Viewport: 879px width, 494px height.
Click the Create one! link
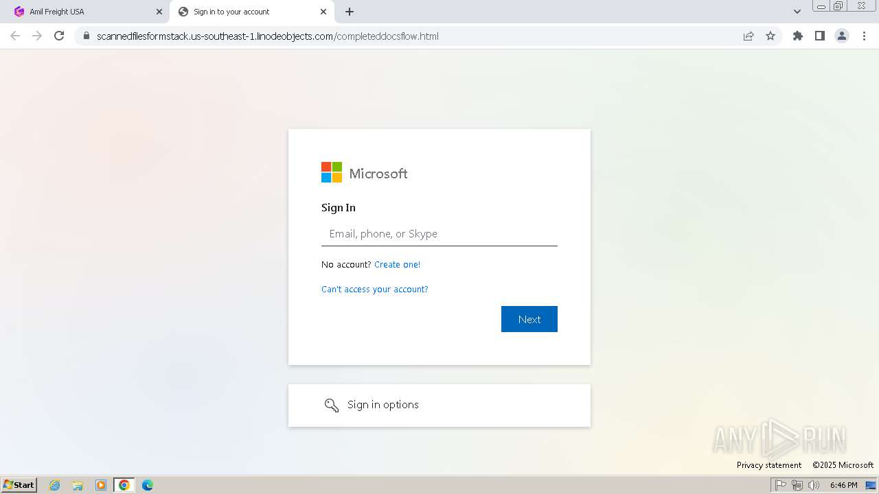[397, 265]
